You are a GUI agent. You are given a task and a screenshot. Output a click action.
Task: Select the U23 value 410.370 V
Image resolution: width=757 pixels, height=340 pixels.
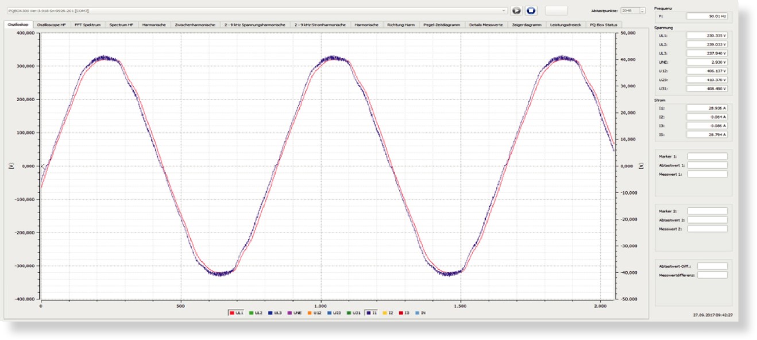707,80
